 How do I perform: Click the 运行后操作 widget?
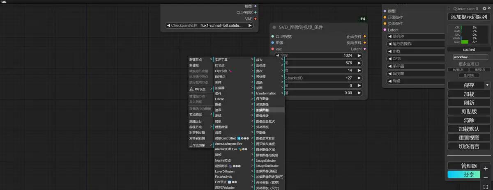point(416,44)
